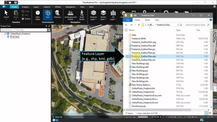Click the Delete button in Selection group
Viewport: 217px width, 122px height.
[26, 19]
